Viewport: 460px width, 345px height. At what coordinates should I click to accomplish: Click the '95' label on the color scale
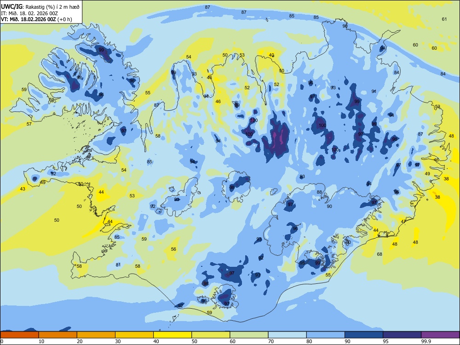pyautogui.click(x=385, y=341)
